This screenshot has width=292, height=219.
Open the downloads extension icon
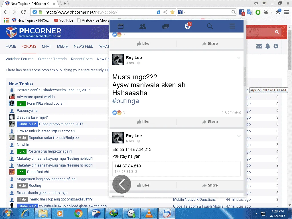point(278,12)
